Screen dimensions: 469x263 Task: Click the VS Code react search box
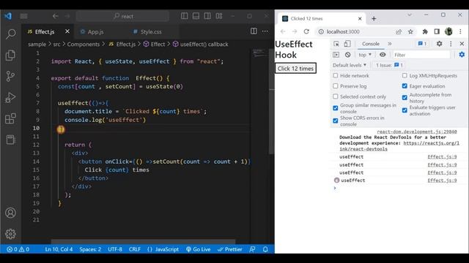[122, 16]
